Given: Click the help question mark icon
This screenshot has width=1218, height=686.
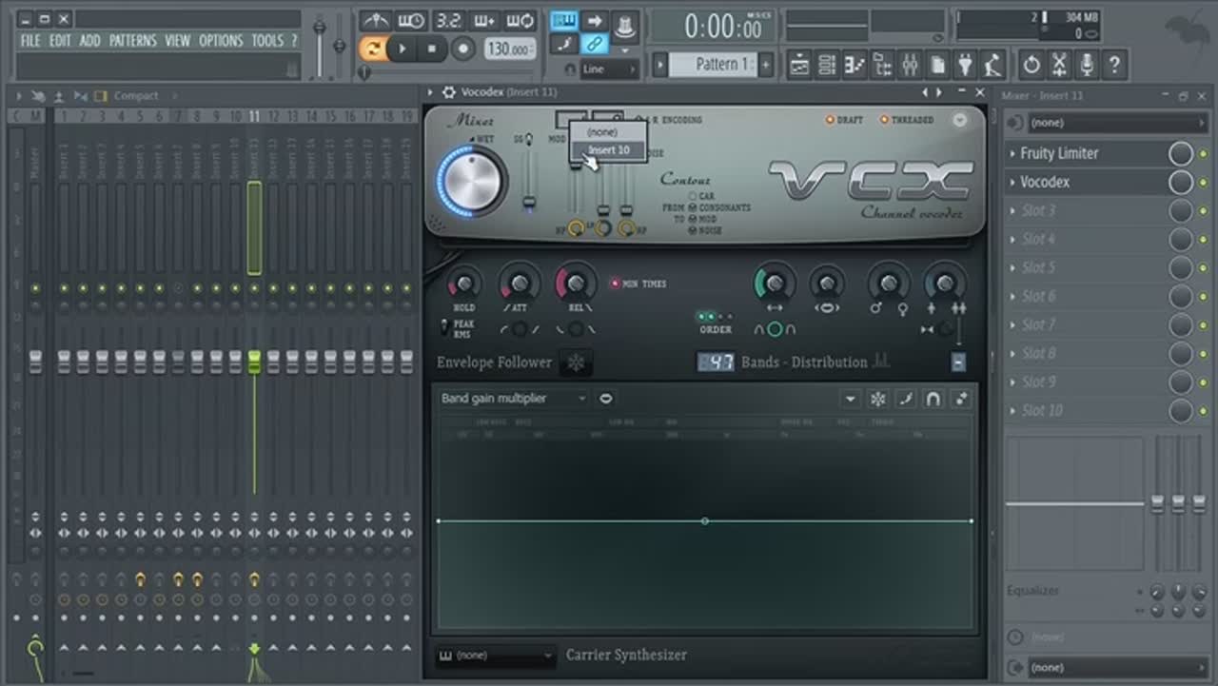Looking at the screenshot, I should (x=1113, y=65).
